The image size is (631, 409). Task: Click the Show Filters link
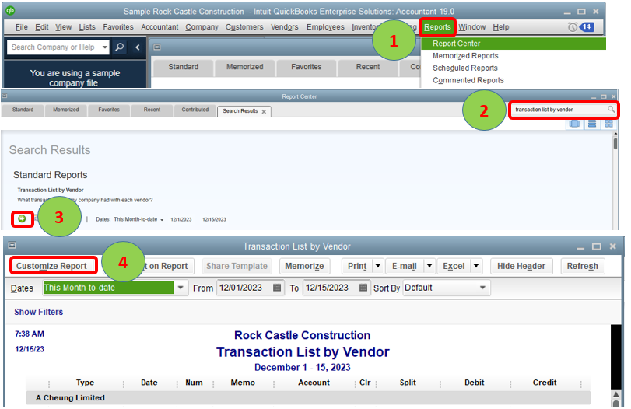click(39, 312)
